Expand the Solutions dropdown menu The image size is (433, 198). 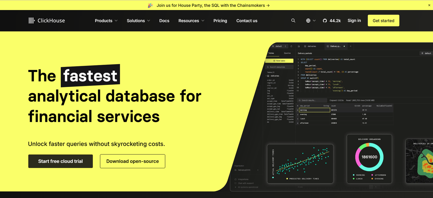[138, 21]
